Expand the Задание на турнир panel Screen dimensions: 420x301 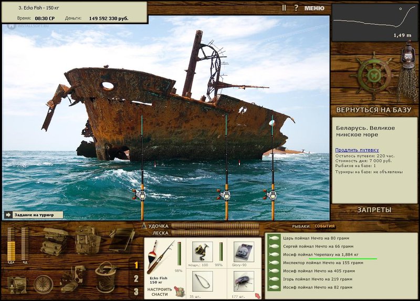(34, 215)
